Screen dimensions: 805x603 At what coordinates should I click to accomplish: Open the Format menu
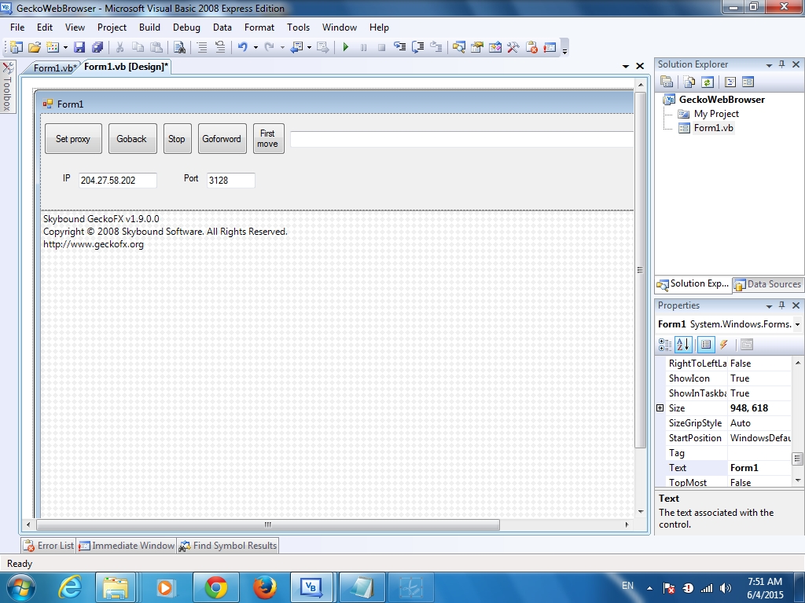(x=259, y=27)
